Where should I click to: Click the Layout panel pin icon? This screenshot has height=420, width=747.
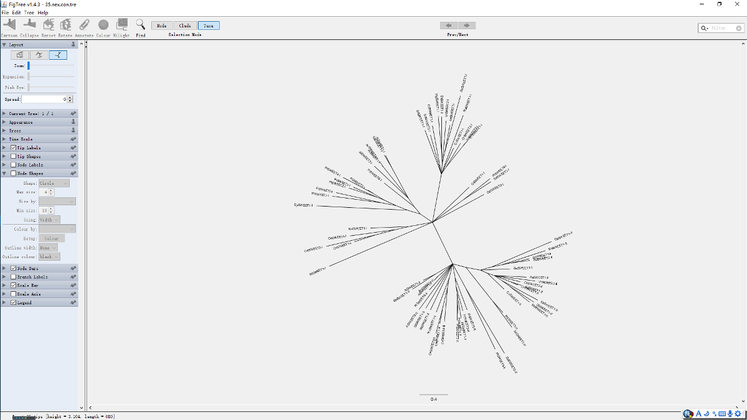pyautogui.click(x=73, y=45)
